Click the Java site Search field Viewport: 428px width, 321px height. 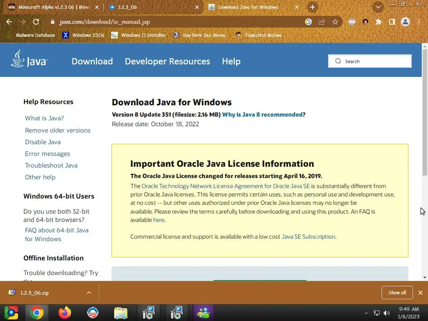coord(370,61)
